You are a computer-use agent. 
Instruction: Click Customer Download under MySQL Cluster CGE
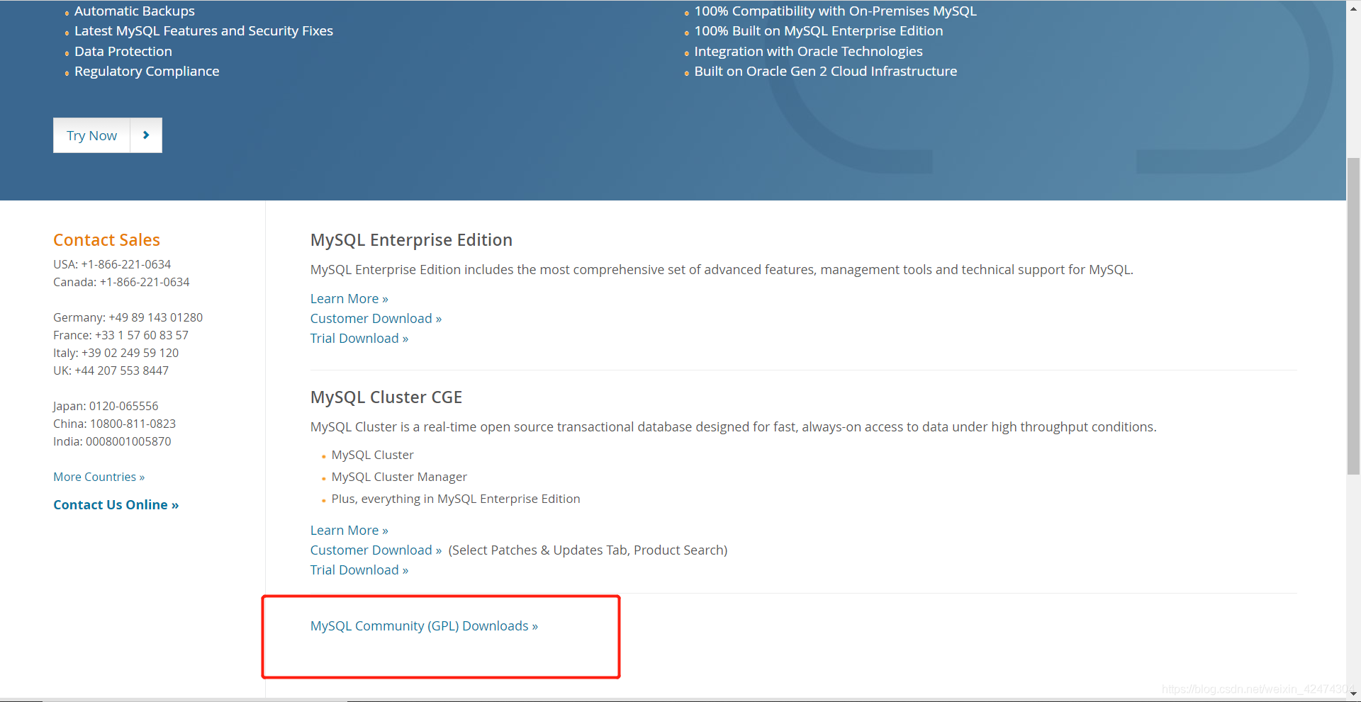tap(371, 550)
